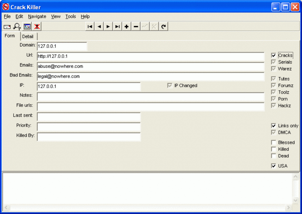Open the Tools menu
This screenshot has width=302, height=214.
coord(71,16)
